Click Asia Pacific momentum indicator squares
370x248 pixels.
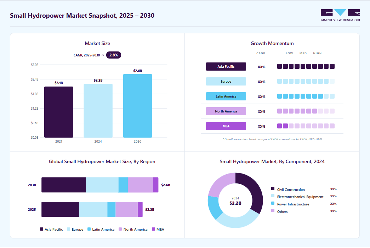[x=306, y=66]
